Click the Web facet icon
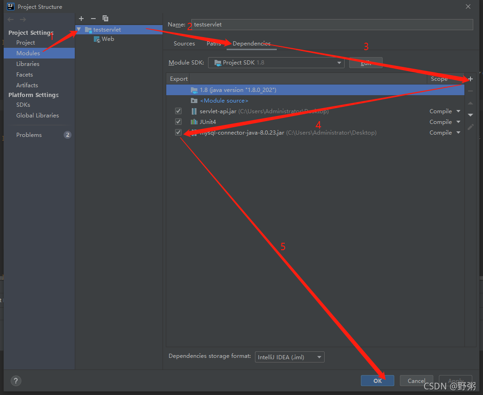 click(x=97, y=39)
